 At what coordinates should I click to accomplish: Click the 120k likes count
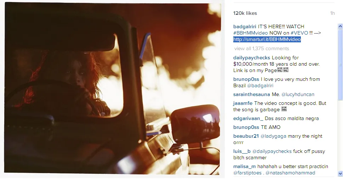click(x=245, y=13)
